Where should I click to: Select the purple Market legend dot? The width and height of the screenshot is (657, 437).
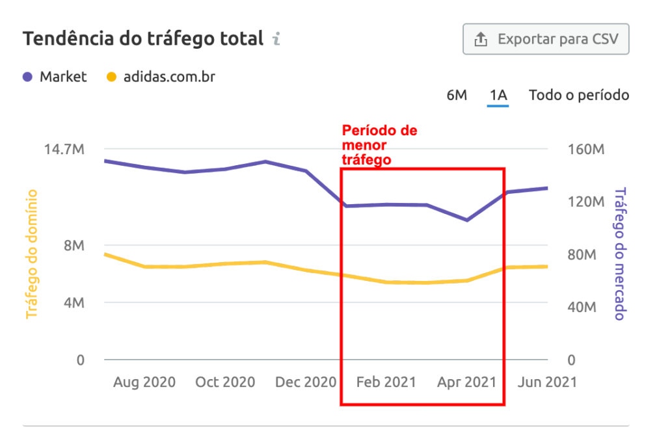pyautogui.click(x=27, y=77)
